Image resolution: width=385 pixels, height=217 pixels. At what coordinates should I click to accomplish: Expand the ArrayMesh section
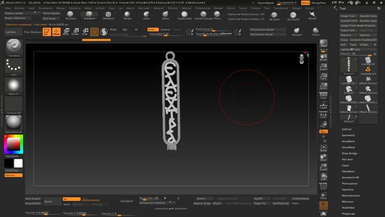(x=348, y=141)
